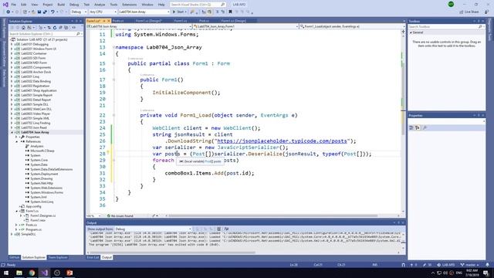Image resolution: width=494 pixels, height=278 pixels.
Task: Click the Live Share icon
Action: click(x=462, y=12)
